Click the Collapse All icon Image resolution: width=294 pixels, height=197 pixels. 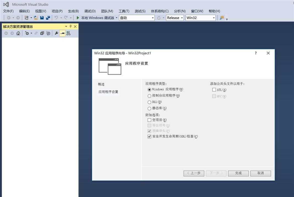coord(42,33)
